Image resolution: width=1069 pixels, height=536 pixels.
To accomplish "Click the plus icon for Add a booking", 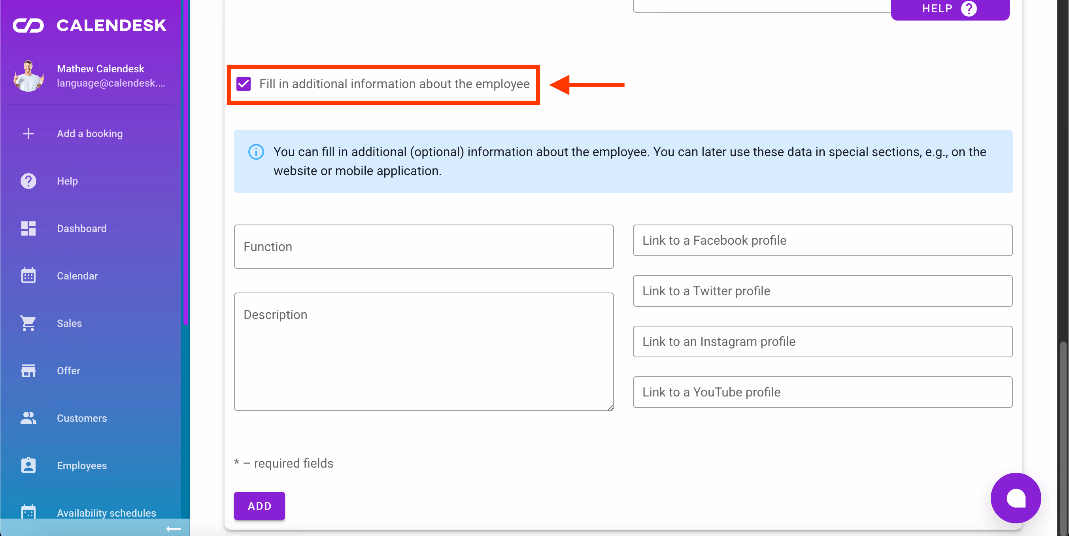I will 28,134.
